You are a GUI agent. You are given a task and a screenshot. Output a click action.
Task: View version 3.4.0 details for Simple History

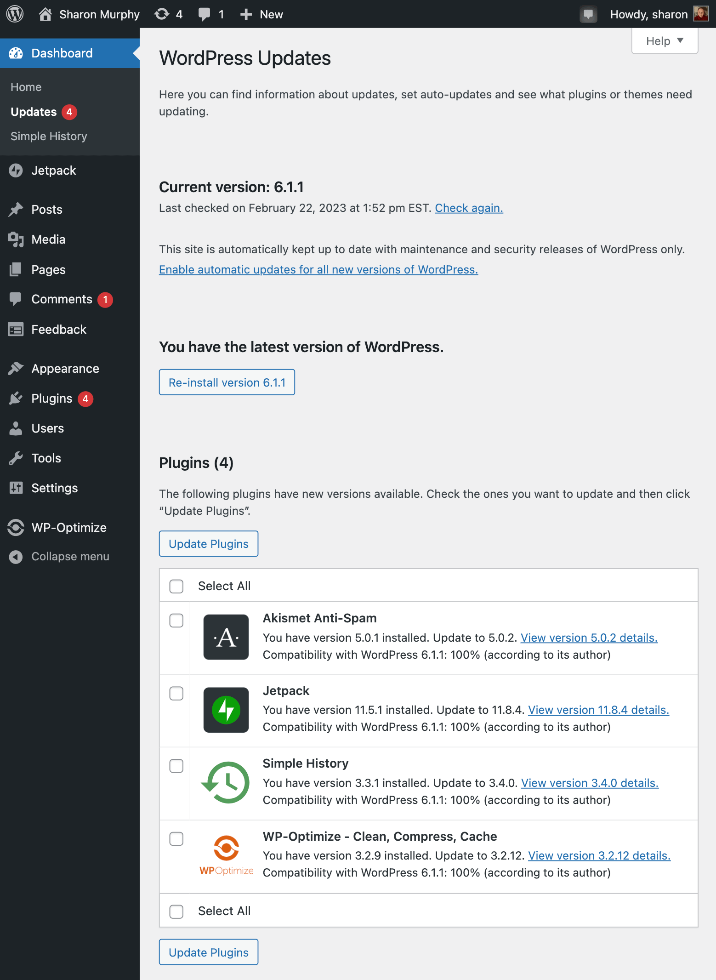click(590, 783)
